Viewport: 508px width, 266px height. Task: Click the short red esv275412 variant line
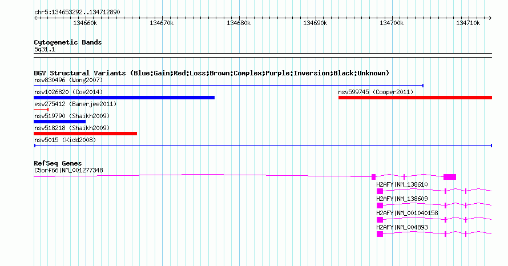click(x=41, y=110)
